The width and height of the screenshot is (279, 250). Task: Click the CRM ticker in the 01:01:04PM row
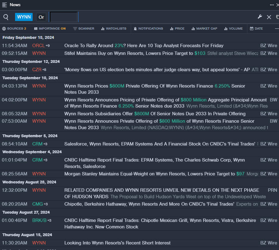(x=37, y=160)
